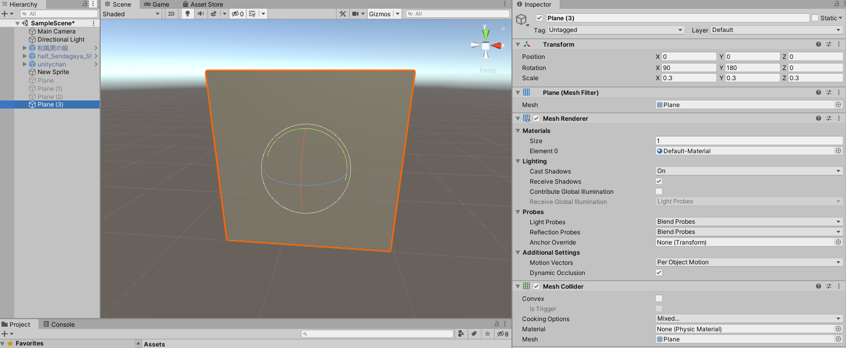Open the scene camera settings icon
Viewport: 846px width, 348px height.
[x=356, y=14]
